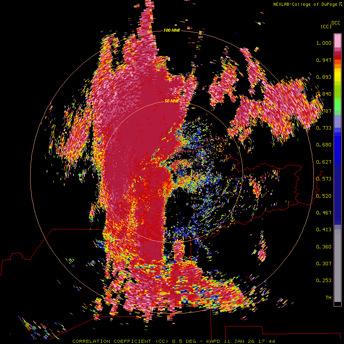
Task: Click the 0.520 legend value
Action: [324, 196]
